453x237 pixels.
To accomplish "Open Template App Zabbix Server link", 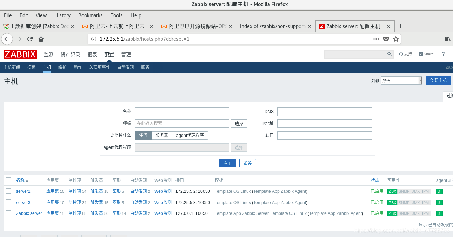I will (241, 213).
